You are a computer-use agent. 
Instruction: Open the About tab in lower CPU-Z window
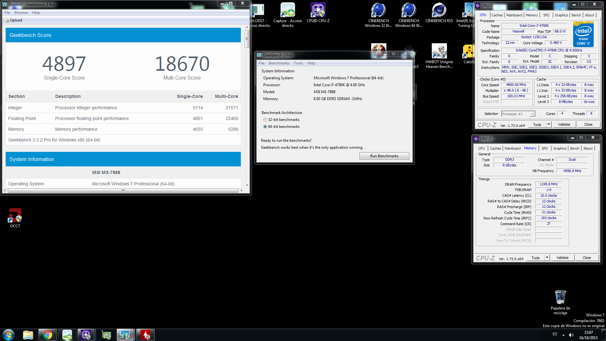pyautogui.click(x=588, y=148)
